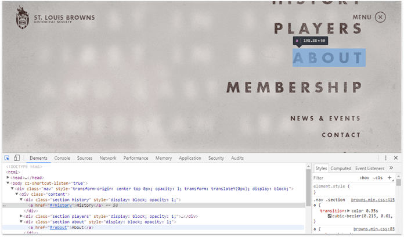Click the Membership navigation link
404x237 pixels.
[294, 87]
